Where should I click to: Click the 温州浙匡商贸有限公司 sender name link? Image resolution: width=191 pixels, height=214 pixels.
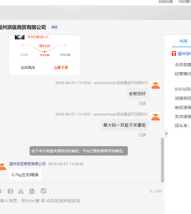tap(27, 164)
